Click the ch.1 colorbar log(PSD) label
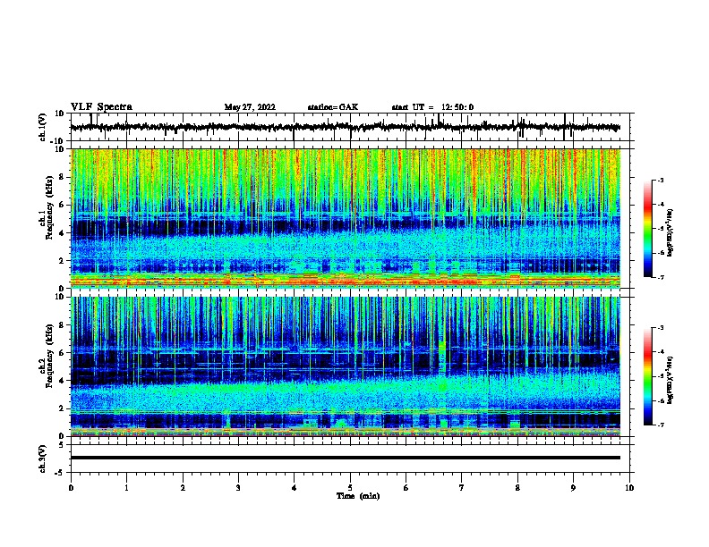The height and width of the screenshot is (547, 709). [x=670, y=232]
